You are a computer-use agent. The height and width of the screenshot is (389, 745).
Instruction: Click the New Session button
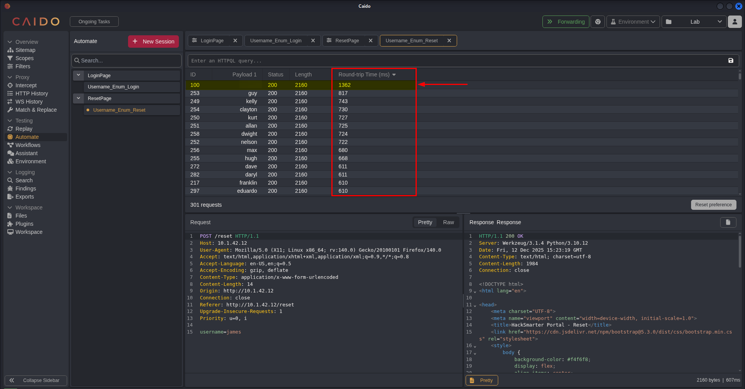click(153, 41)
